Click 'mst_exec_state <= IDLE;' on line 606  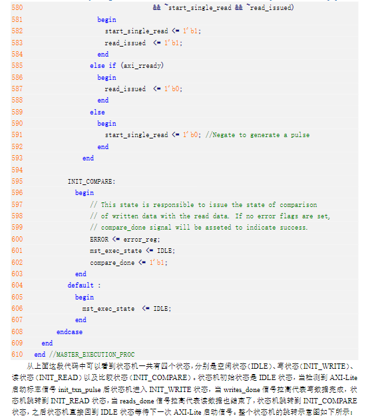(x=127, y=309)
